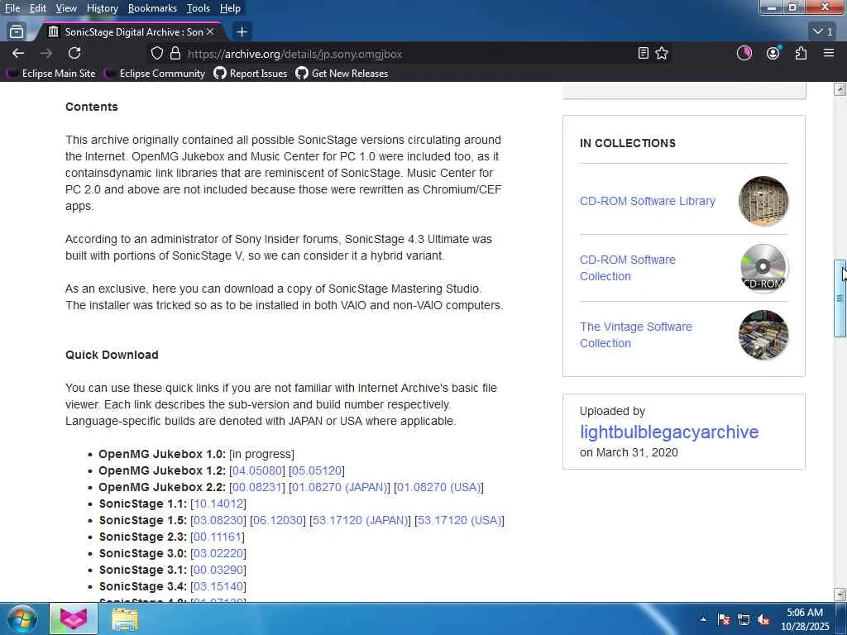Download SonicStage 3.4 build 03.15140
Image resolution: width=847 pixels, height=635 pixels.
[x=218, y=586]
